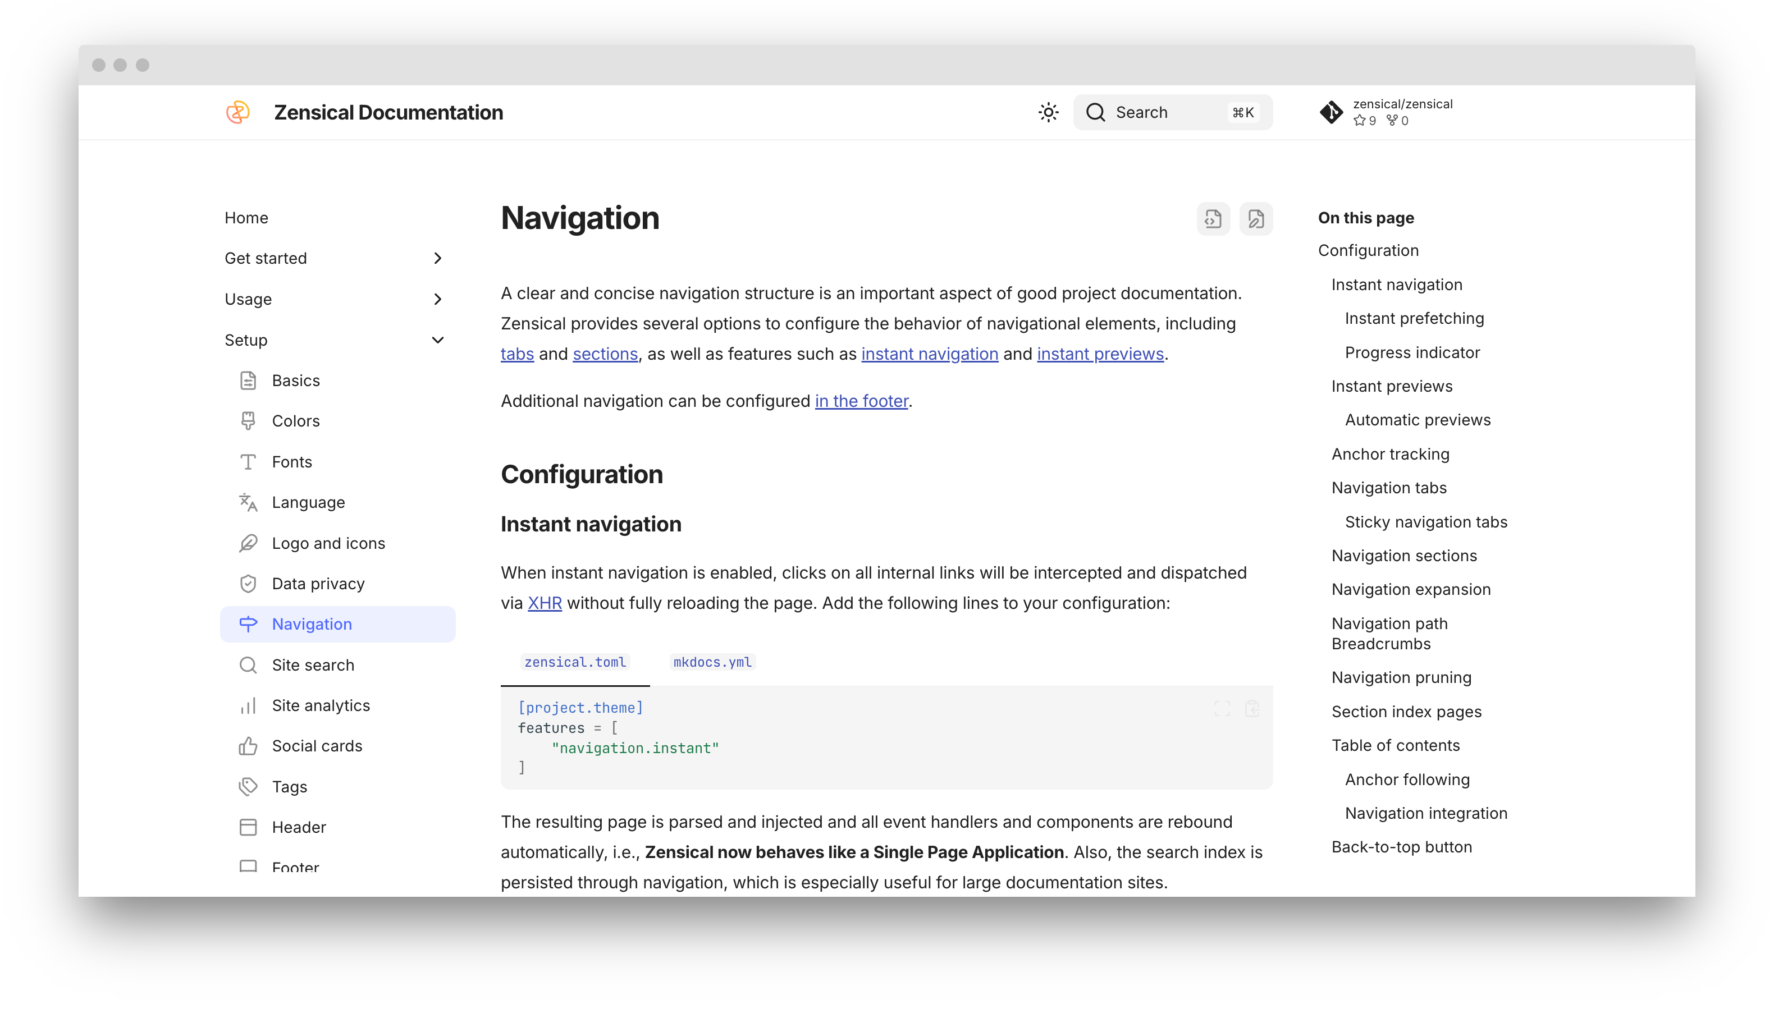
Task: Follow the 'instant previews' link
Action: pyautogui.click(x=1099, y=354)
